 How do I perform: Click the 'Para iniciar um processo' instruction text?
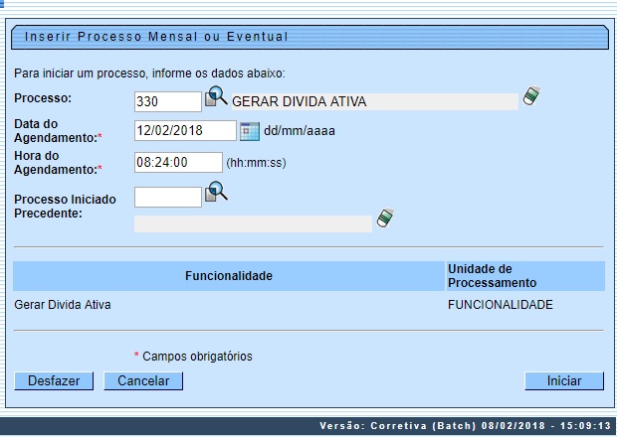149,73
